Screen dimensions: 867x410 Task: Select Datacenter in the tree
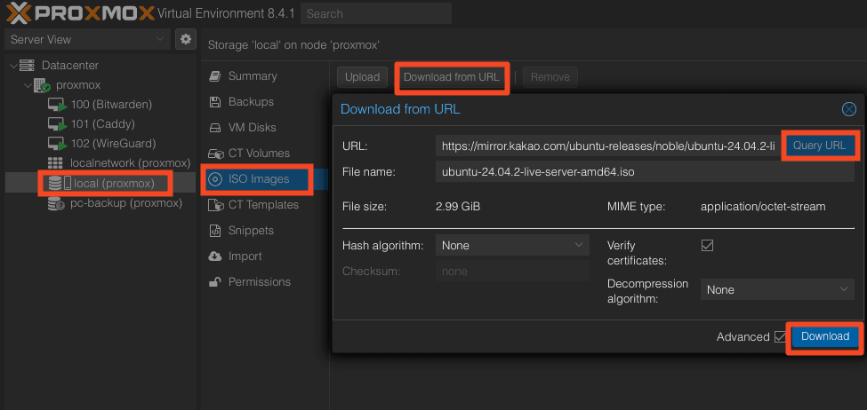pyautogui.click(x=70, y=65)
